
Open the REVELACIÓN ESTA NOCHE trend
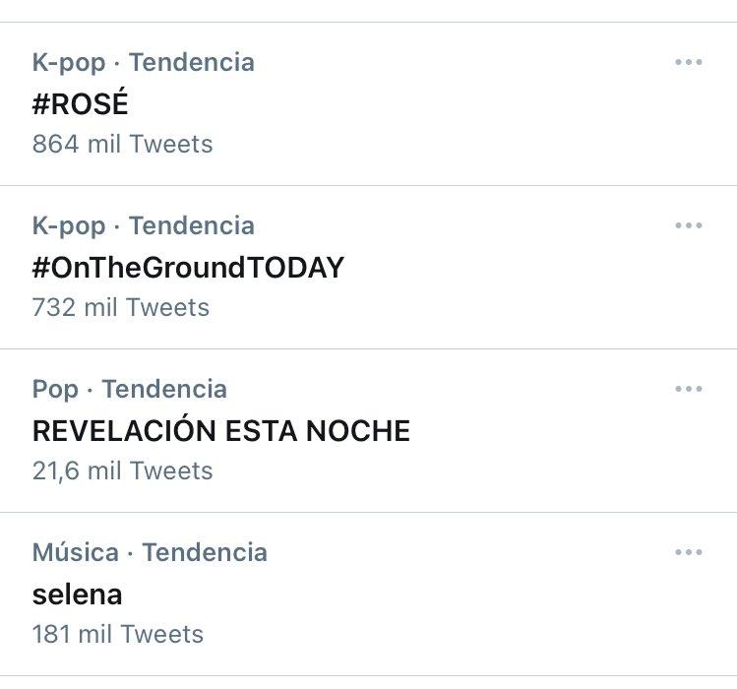[x=221, y=430]
